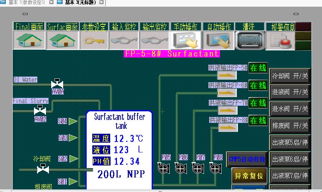The height and width of the screenshot is (192, 322).
Task: Toggle 进液阀 开/关 button
Action: (290, 92)
